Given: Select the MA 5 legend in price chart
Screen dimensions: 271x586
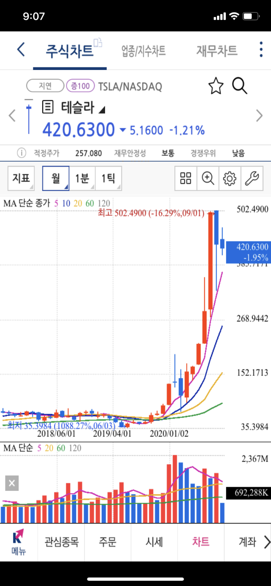Looking at the screenshot, I should [56, 203].
